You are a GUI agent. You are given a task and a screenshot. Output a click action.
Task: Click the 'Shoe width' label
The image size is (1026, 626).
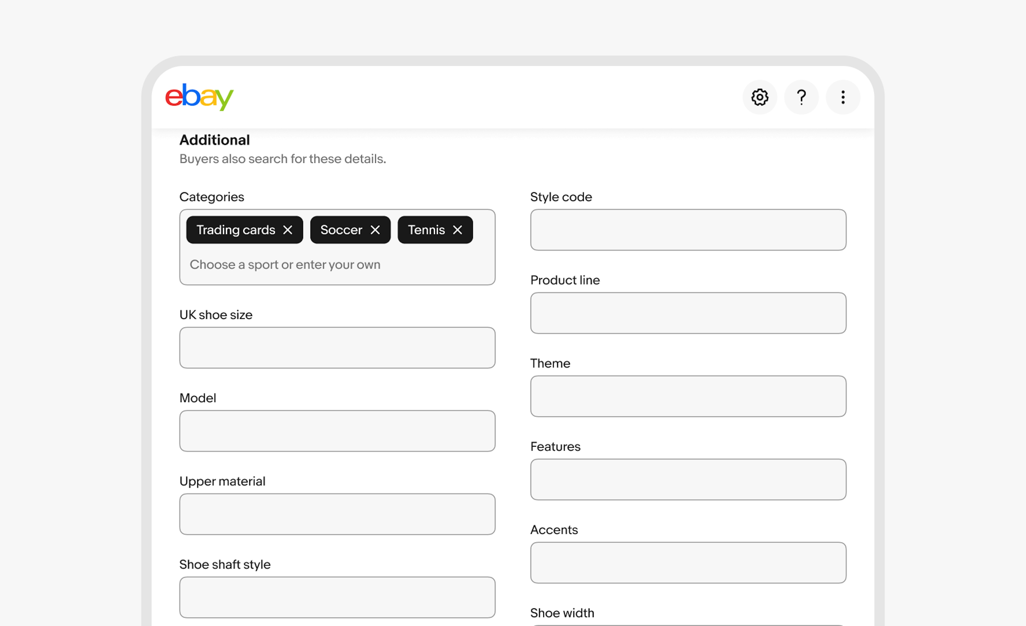562,613
